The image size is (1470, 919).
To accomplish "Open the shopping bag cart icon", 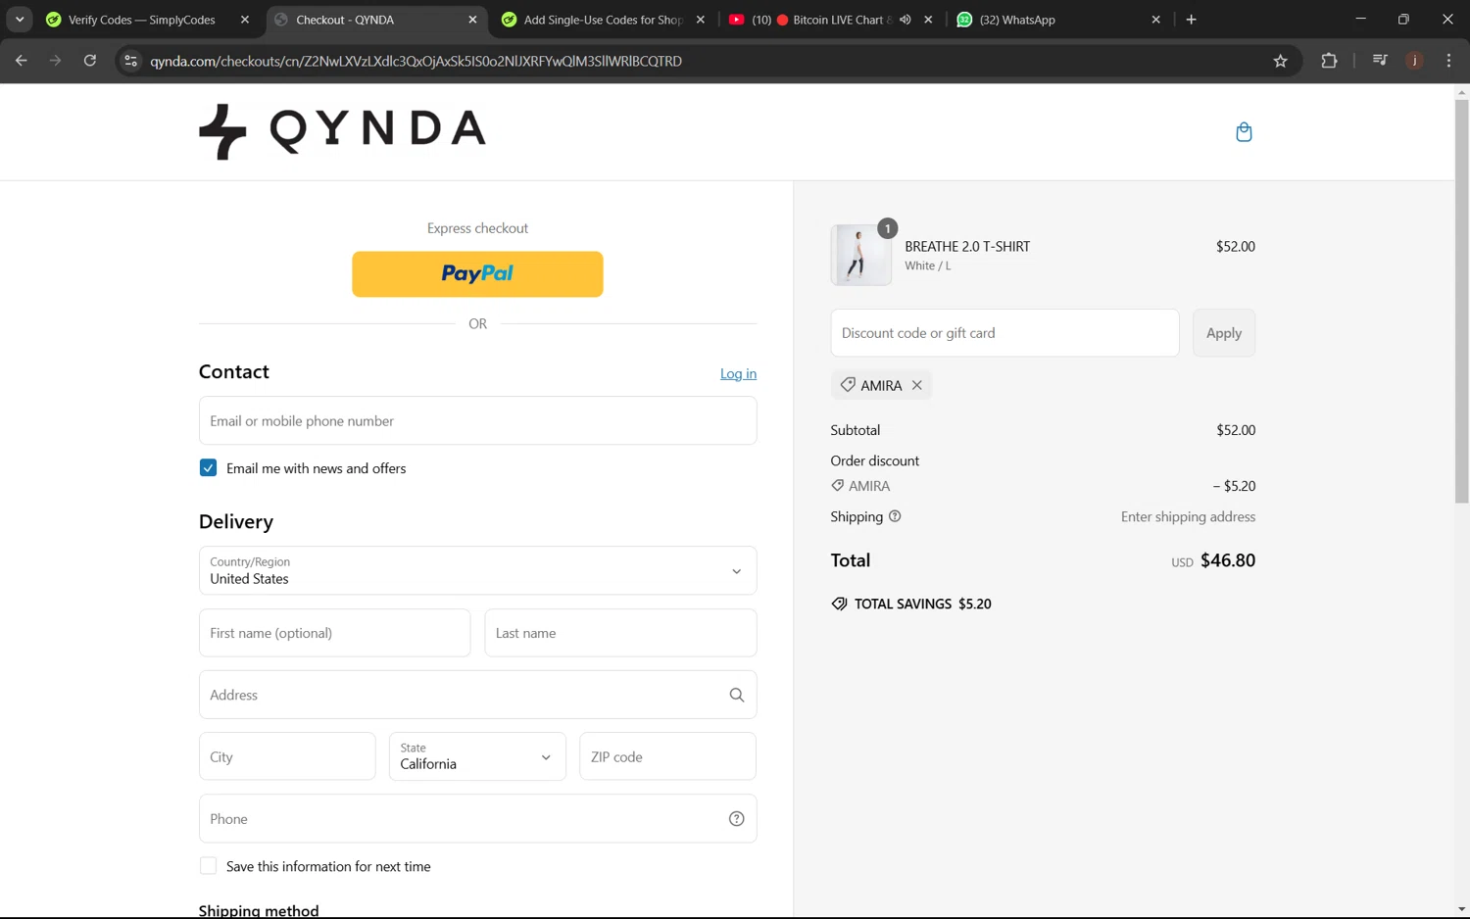I will pyautogui.click(x=1244, y=132).
